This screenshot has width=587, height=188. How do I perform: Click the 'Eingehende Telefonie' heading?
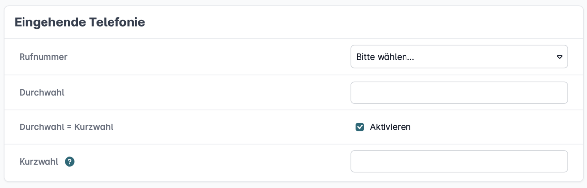click(80, 22)
